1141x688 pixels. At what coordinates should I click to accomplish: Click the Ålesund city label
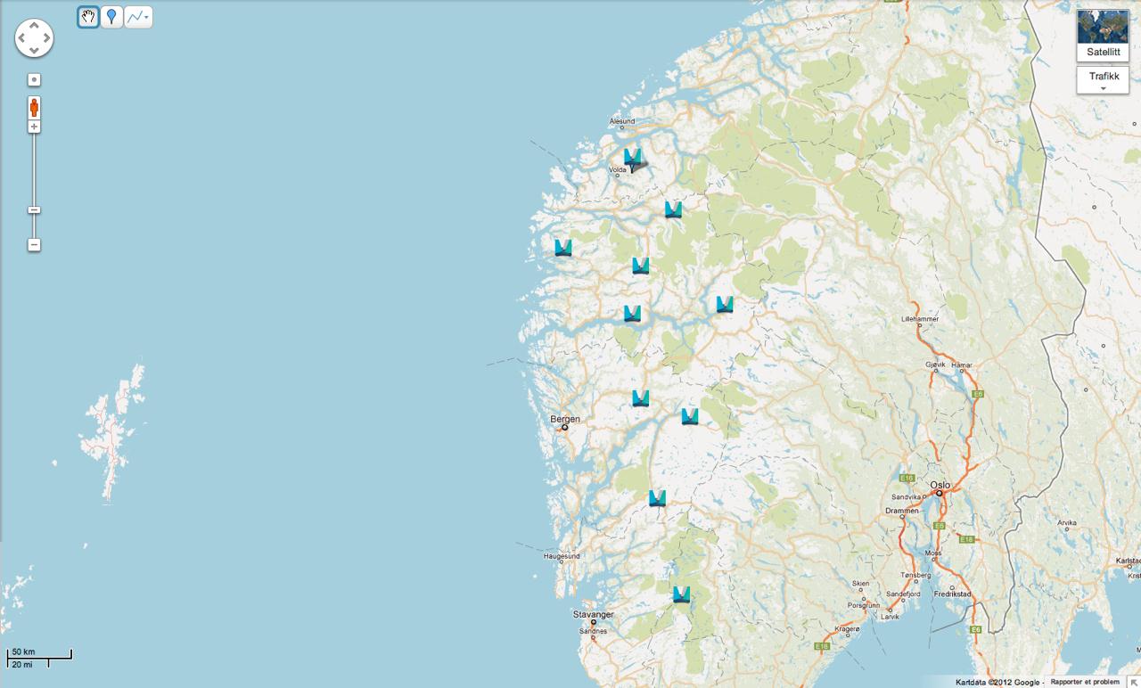pyautogui.click(x=622, y=121)
